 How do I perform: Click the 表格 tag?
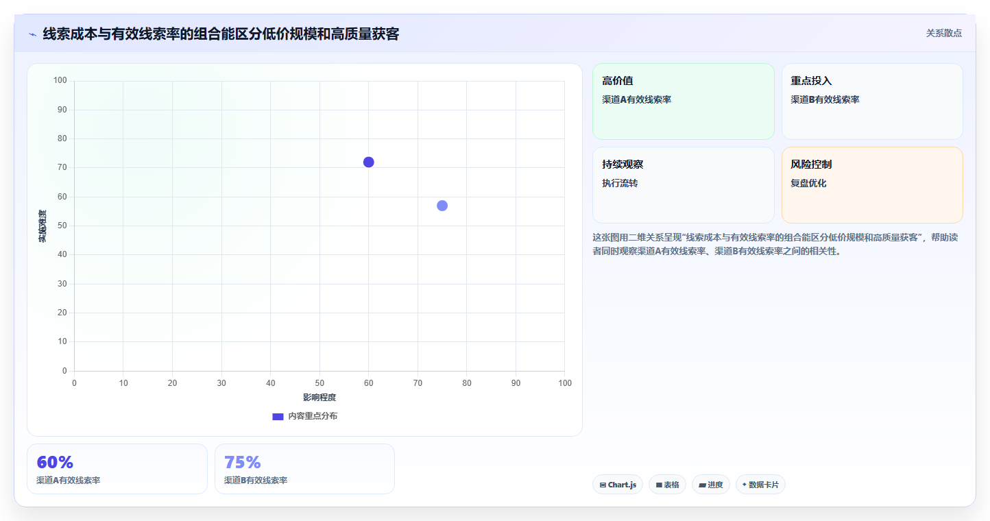pyautogui.click(x=667, y=485)
